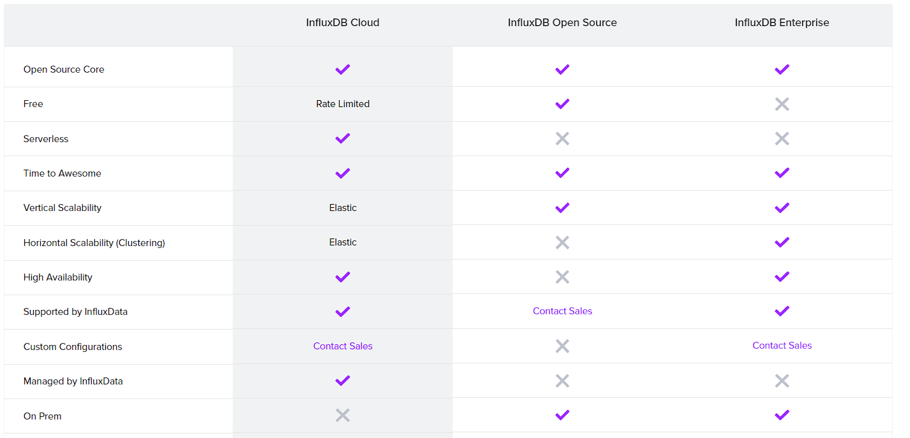Screen dimensions: 910x438
Task: Click On Prem checkmark under InfluxDB Enterprise
Action: pos(782,415)
